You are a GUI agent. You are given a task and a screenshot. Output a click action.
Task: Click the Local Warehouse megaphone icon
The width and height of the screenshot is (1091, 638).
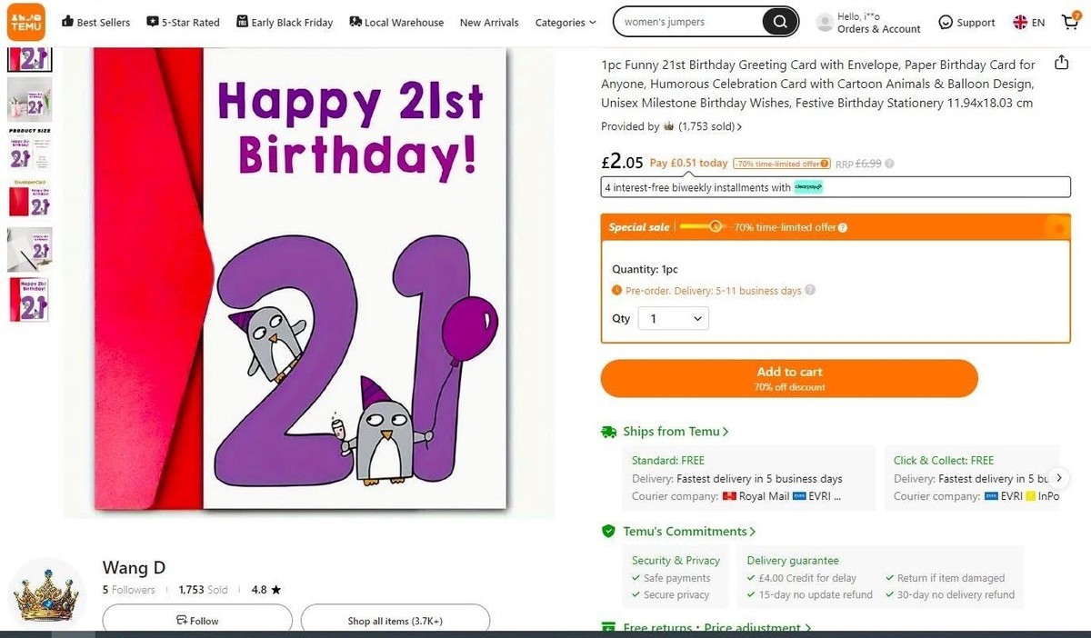click(355, 21)
